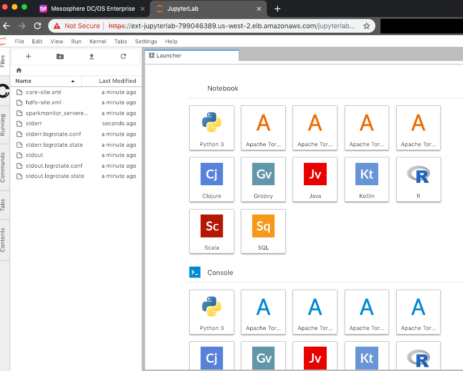Switch to the Contents sidebar tab
The width and height of the screenshot is (463, 371).
point(3,240)
